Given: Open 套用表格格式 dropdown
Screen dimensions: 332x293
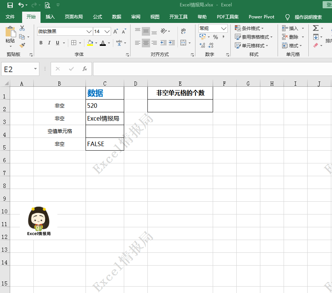Looking at the screenshot, I should [x=254, y=37].
